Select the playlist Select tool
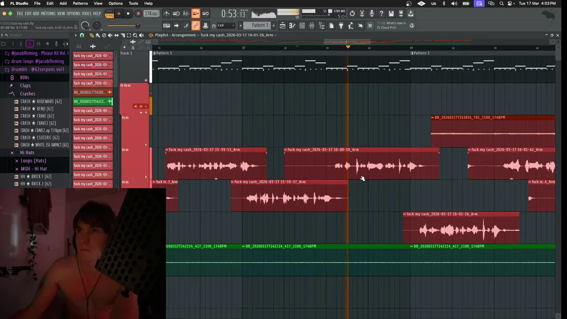Viewport: 567px width, 319px height. click(x=128, y=35)
